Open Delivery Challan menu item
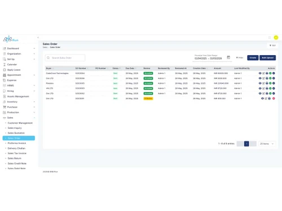This screenshot has height=211, width=282. click(16, 148)
